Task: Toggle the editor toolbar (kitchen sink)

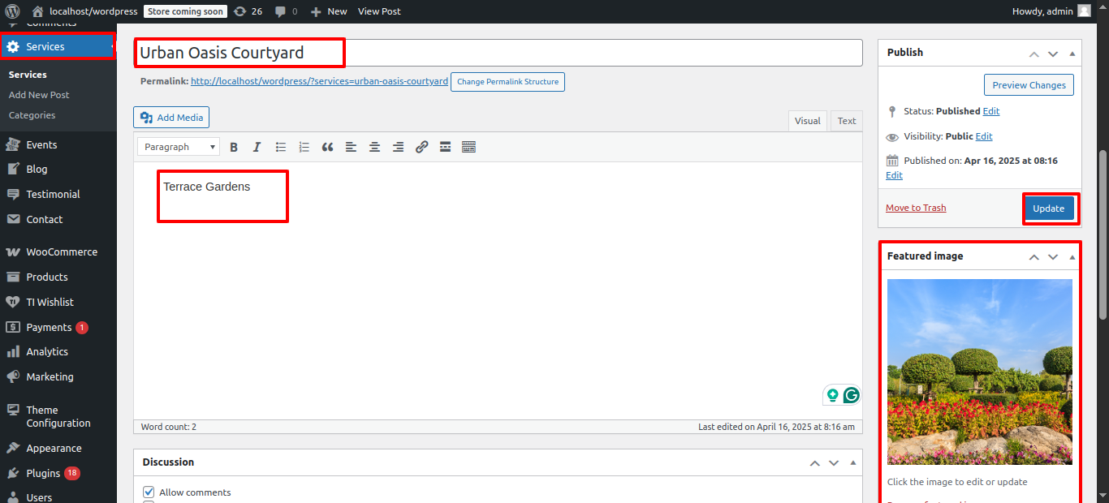Action: (468, 147)
